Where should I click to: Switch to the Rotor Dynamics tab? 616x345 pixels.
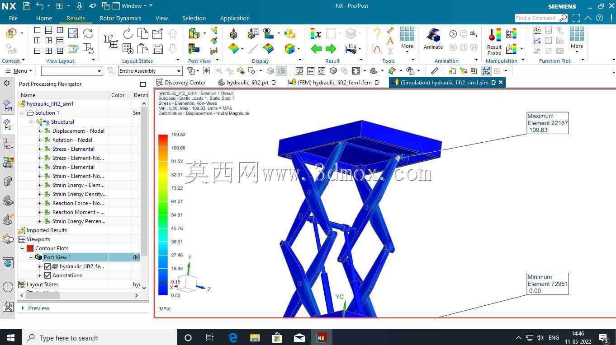pos(120,18)
